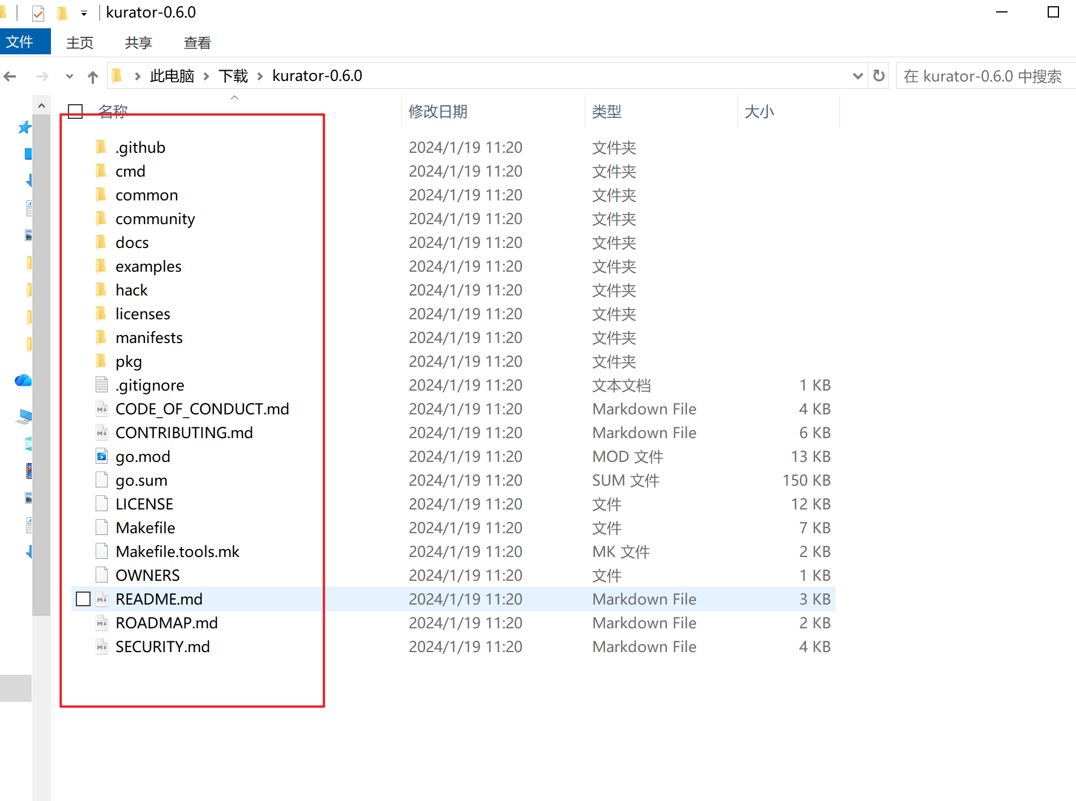Expand the address bar history dropdown
1076x801 pixels.
[858, 76]
